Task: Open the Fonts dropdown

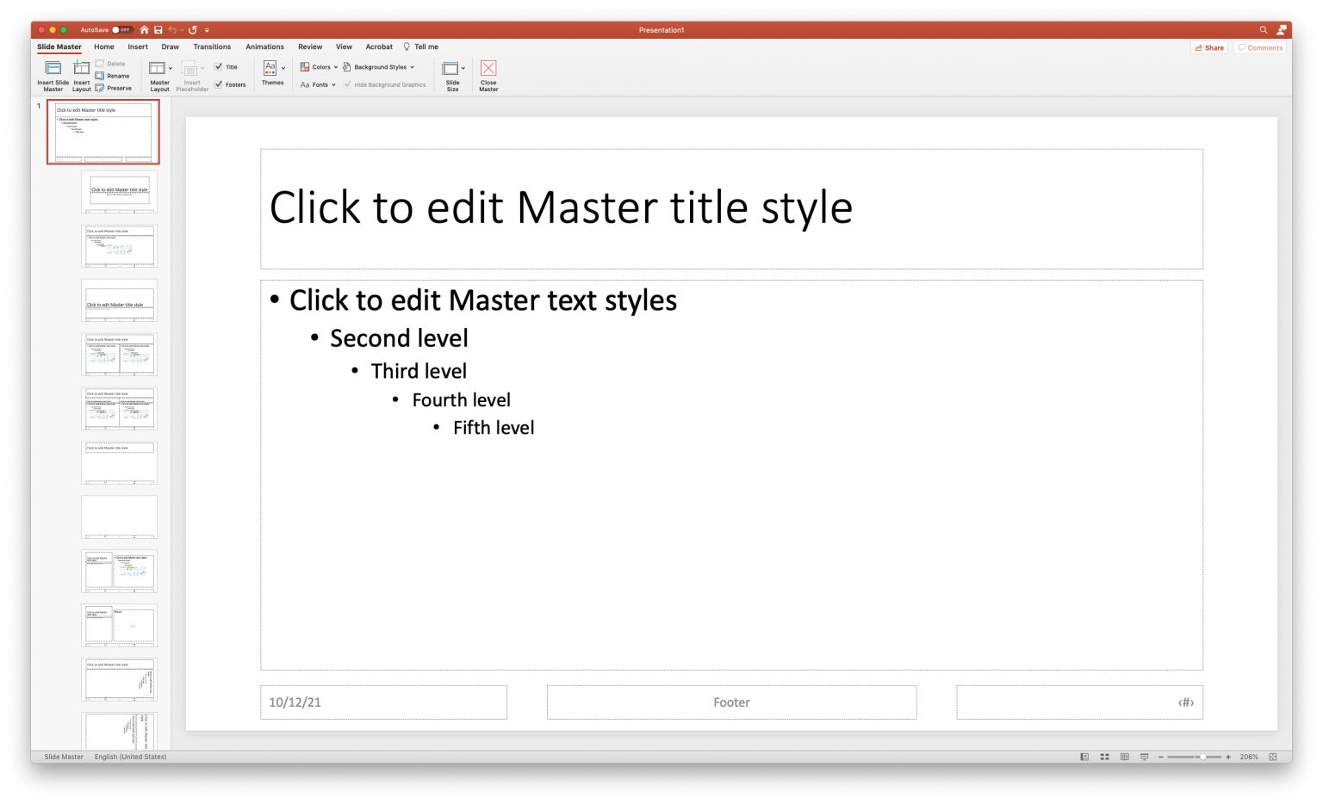Action: tap(318, 84)
